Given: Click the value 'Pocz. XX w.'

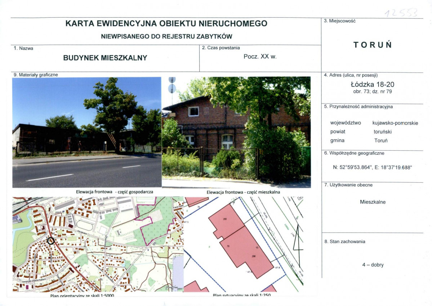Looking at the screenshot, I should (260, 56).
